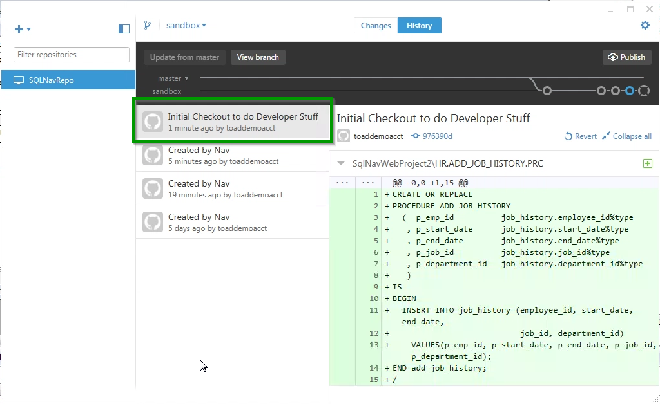Click avatar of the 5 days ago commit
This screenshot has height=404, width=660.
pos(152,222)
